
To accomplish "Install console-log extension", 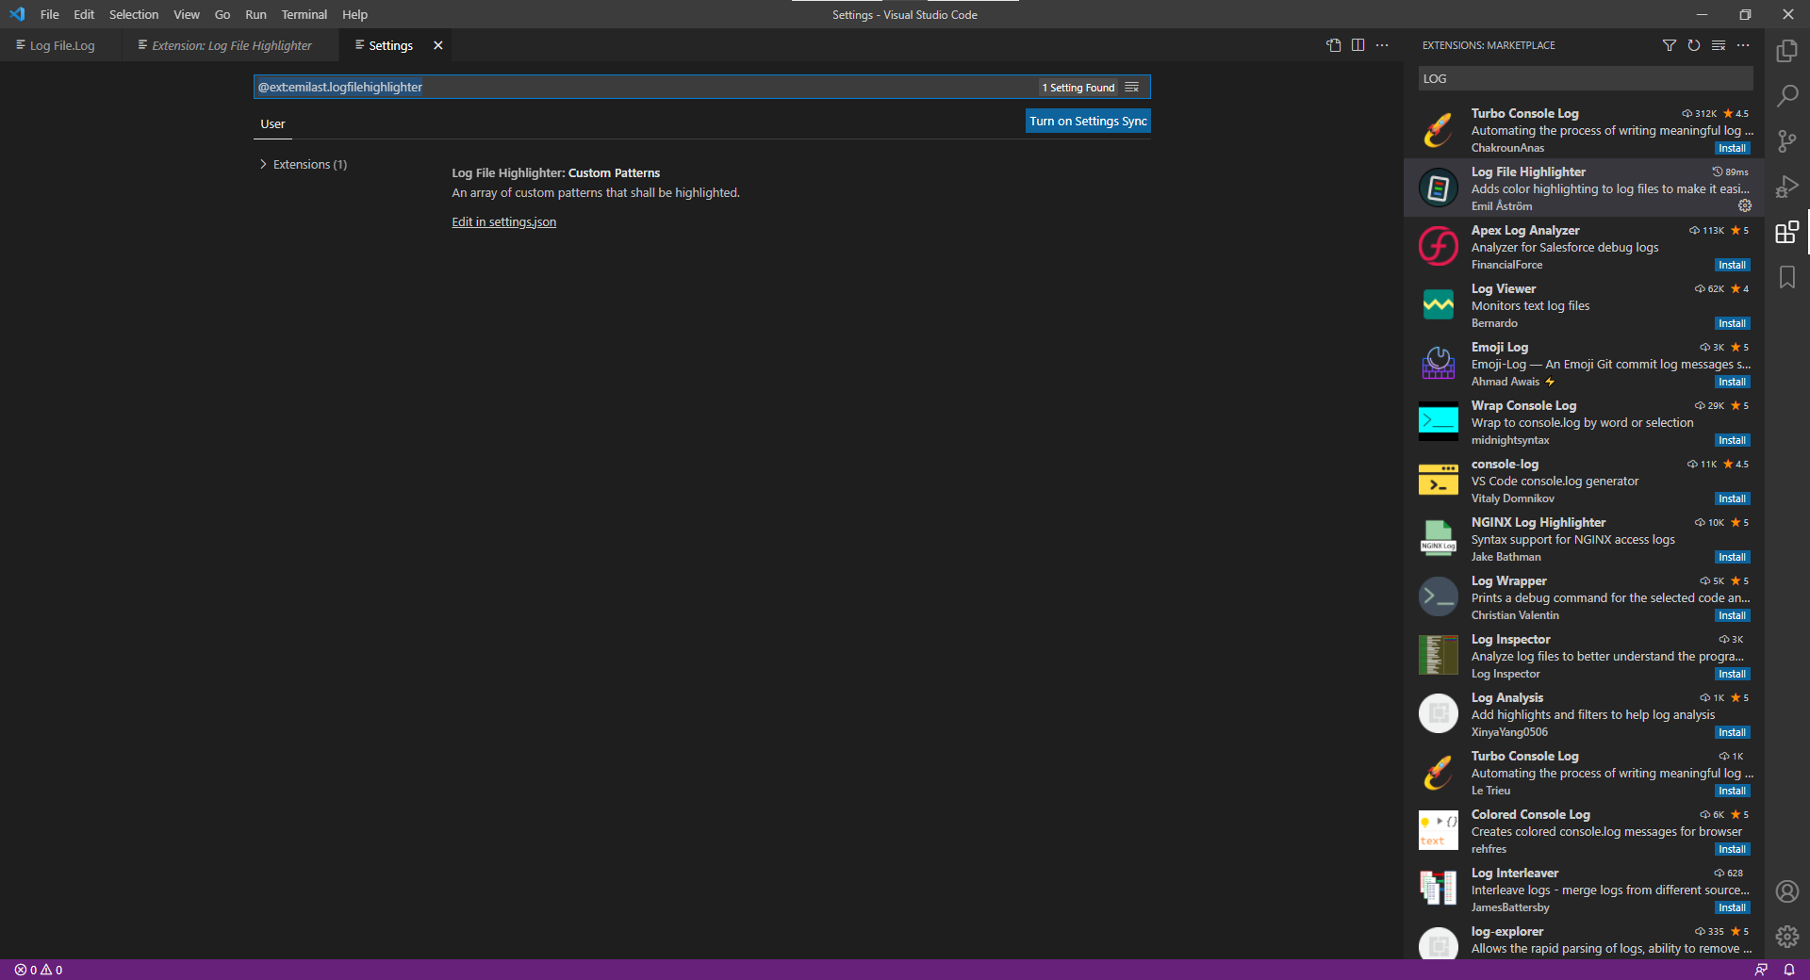I will 1732,498.
